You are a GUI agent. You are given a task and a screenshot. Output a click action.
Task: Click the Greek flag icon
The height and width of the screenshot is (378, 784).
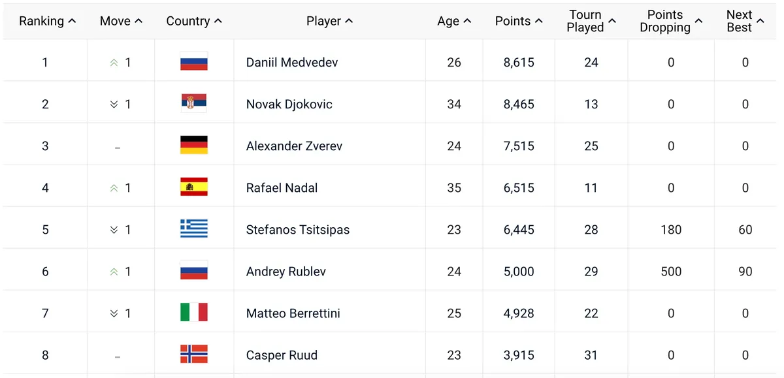[193, 229]
